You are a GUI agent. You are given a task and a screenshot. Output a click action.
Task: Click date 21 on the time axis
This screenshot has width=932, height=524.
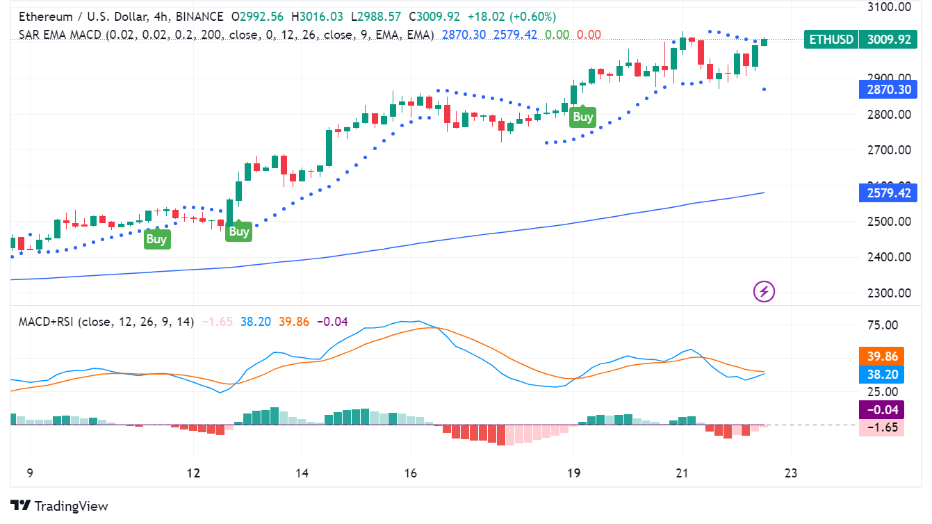(682, 473)
